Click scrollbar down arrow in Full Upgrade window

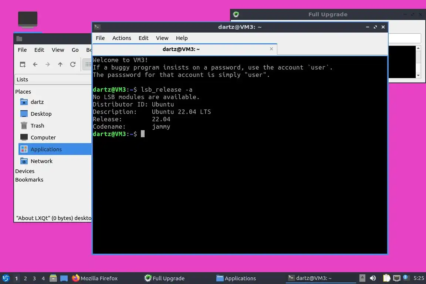(418, 75)
